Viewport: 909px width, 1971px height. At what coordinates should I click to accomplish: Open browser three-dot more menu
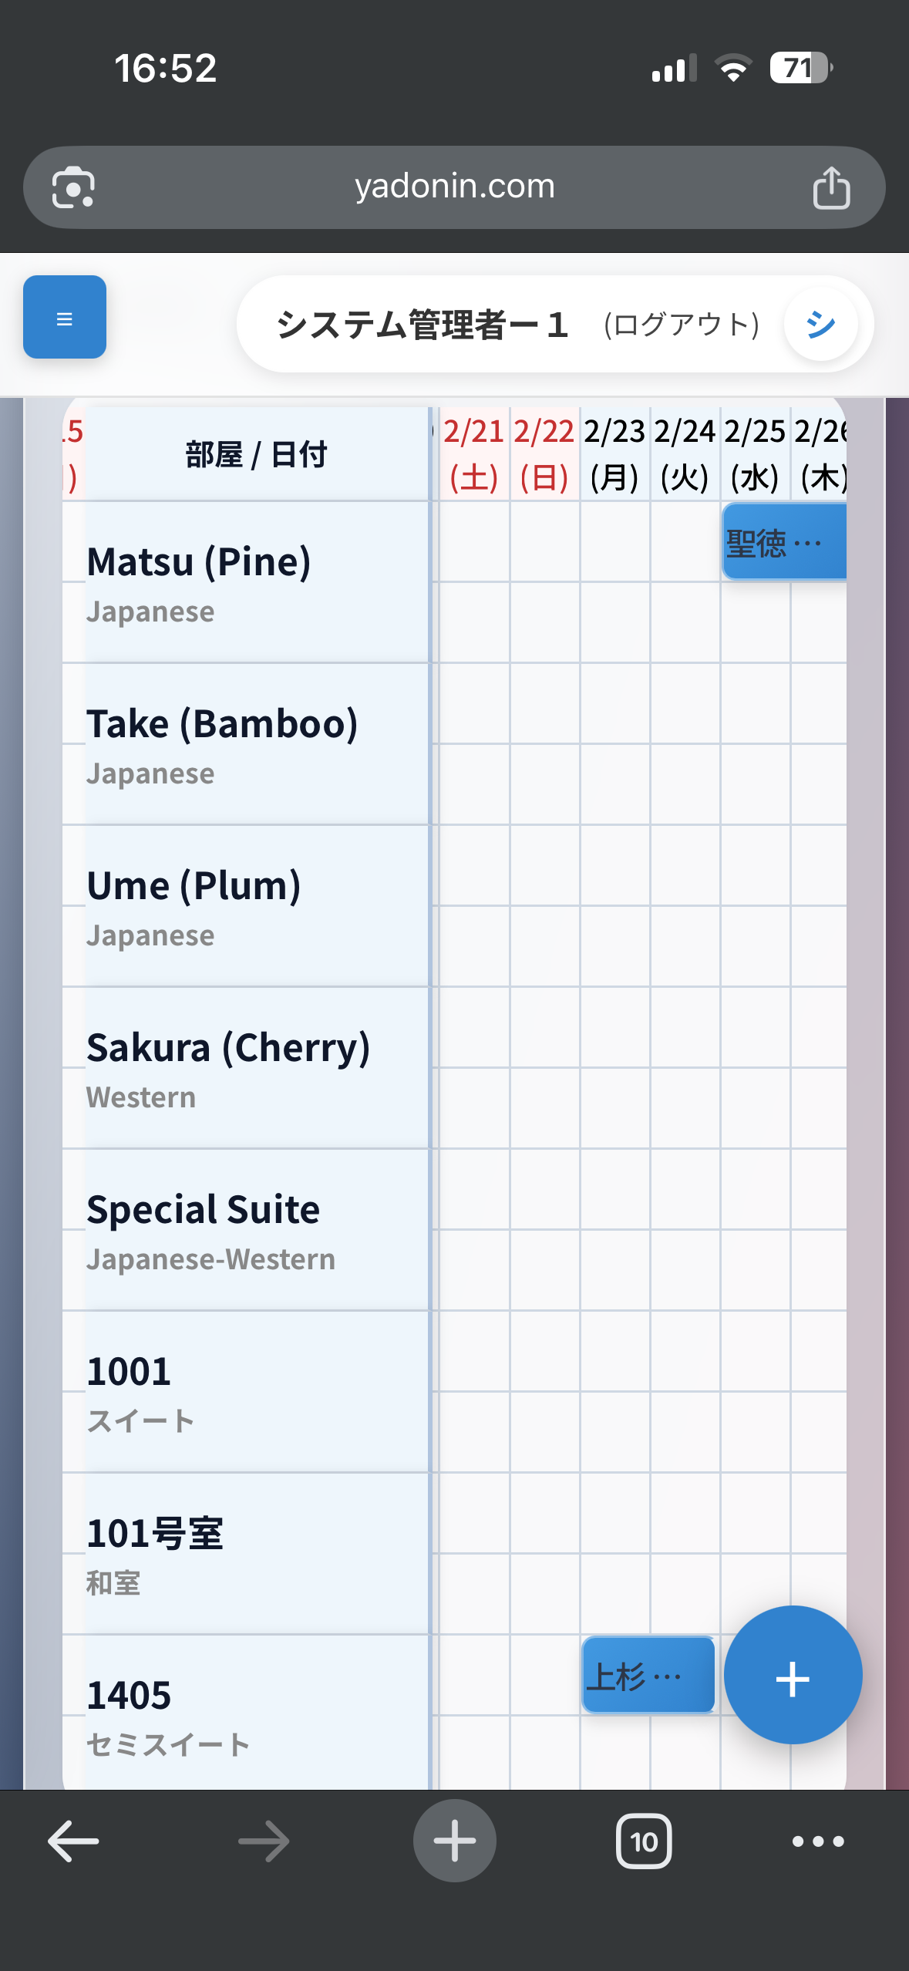coord(818,1841)
